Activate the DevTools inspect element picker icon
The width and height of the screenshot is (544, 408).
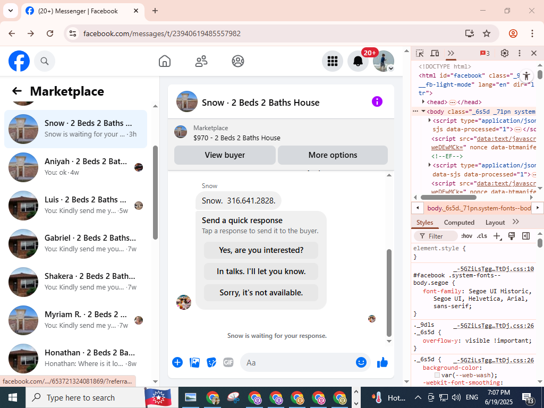click(x=420, y=53)
